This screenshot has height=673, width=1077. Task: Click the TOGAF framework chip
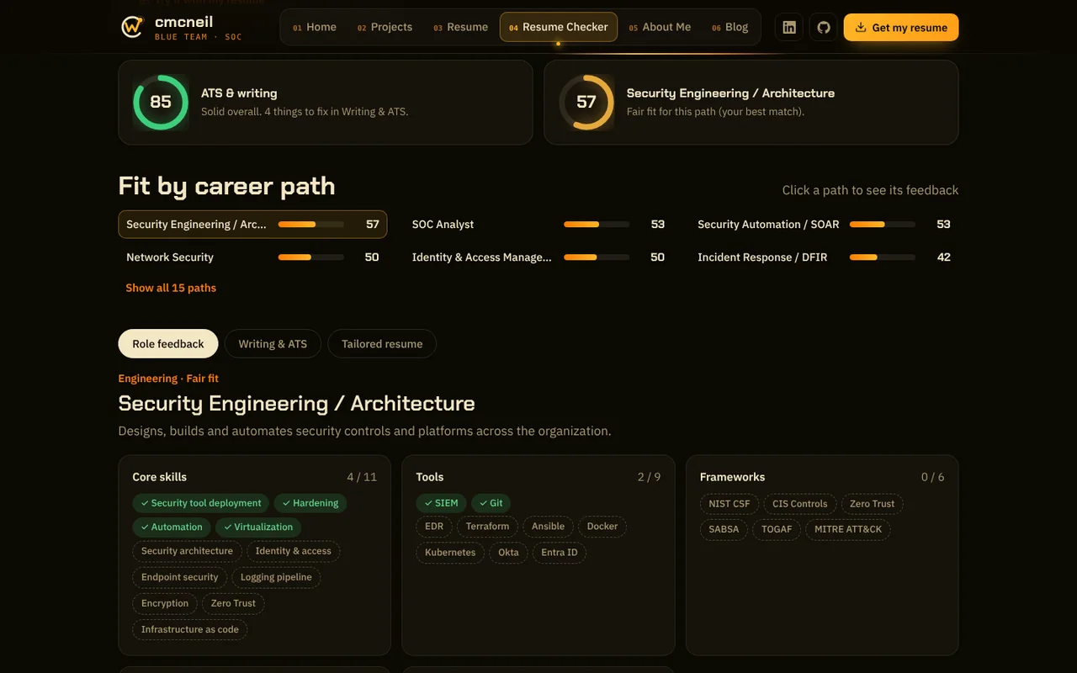(777, 529)
